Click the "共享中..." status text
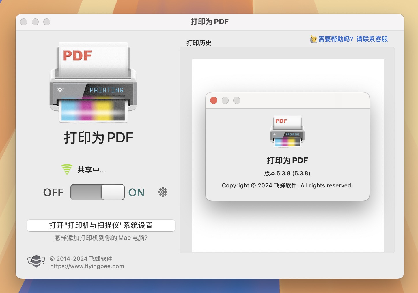This screenshot has width=418, height=293. tap(92, 170)
